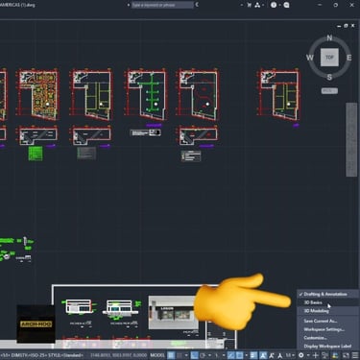Toggle ortho mode icon

point(194,355)
